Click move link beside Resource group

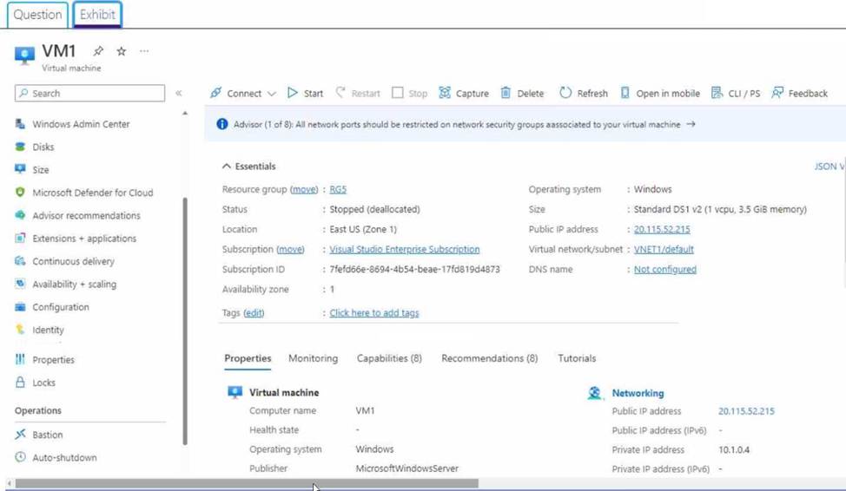(x=304, y=189)
